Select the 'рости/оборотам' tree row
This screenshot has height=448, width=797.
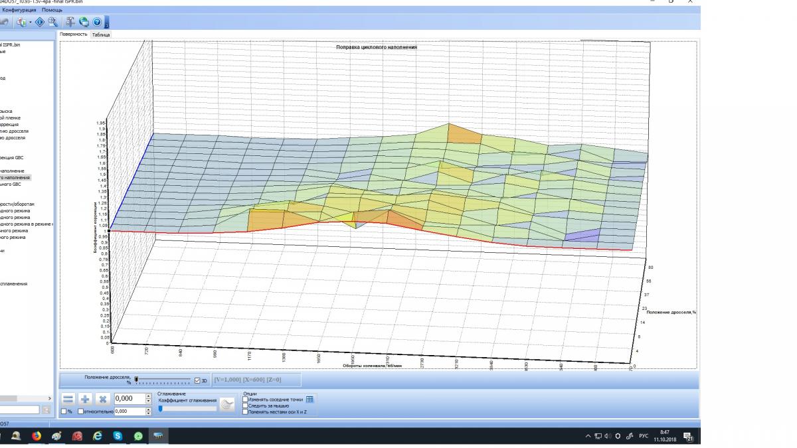point(17,204)
